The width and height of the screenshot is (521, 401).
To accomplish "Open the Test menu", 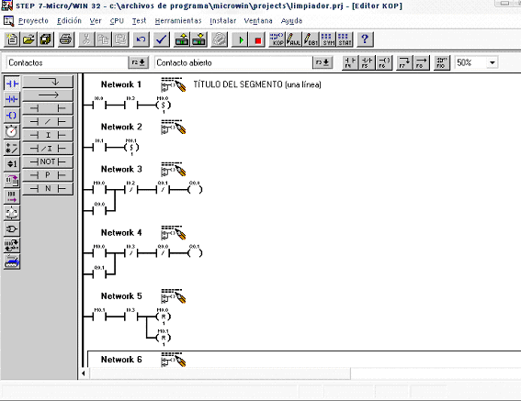I will click(139, 21).
